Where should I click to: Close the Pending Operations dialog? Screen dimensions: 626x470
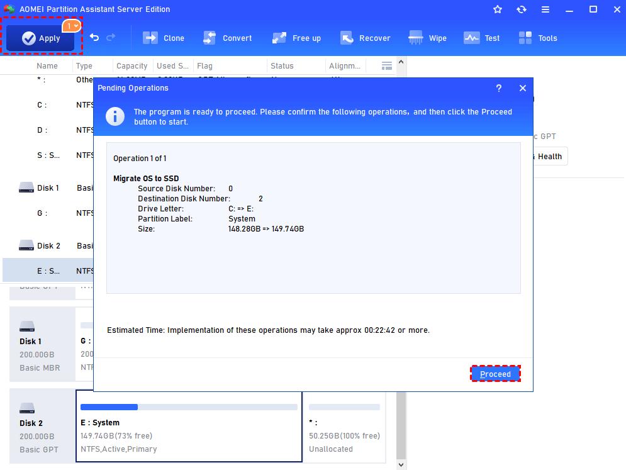(x=523, y=88)
